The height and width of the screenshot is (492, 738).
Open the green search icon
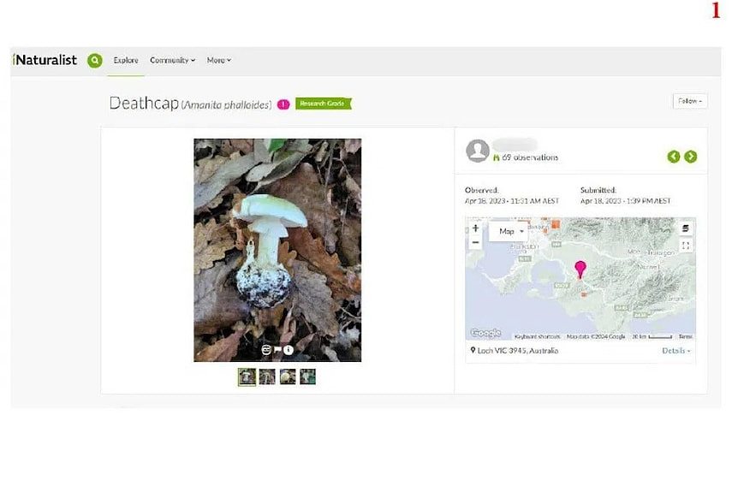click(94, 60)
